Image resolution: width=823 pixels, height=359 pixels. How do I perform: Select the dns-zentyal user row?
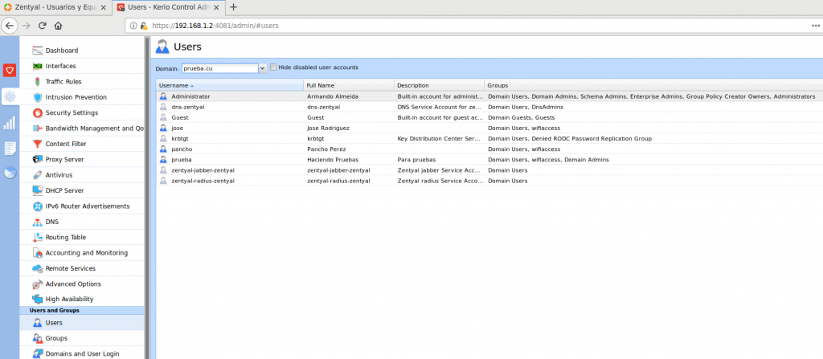point(489,107)
